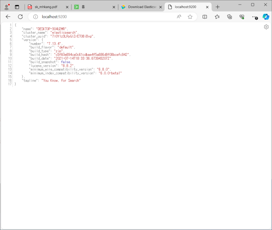This screenshot has height=230, width=272.
Task: Click the "zip" build_type value
Action: tap(58, 51)
